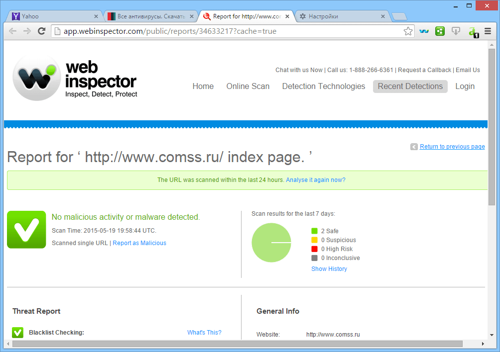Click No malicious activity detected text
Screen dimensions: 500x352
pyautogui.click(x=126, y=217)
